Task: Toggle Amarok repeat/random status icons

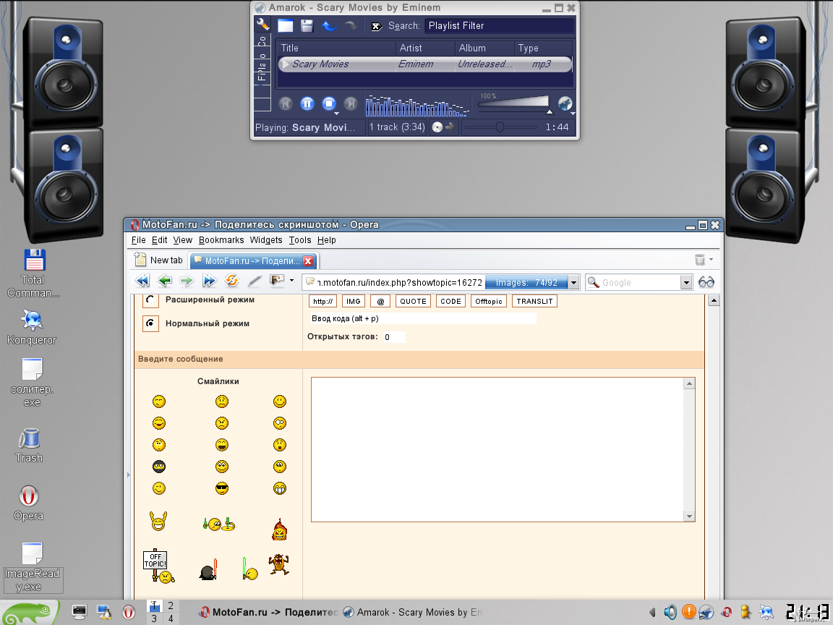Action: coord(443,127)
